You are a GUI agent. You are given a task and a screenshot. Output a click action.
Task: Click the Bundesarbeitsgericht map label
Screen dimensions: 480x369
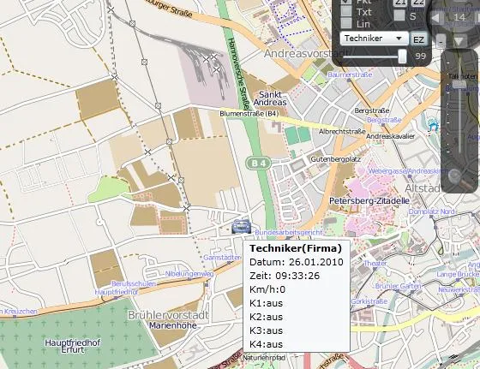click(288, 232)
